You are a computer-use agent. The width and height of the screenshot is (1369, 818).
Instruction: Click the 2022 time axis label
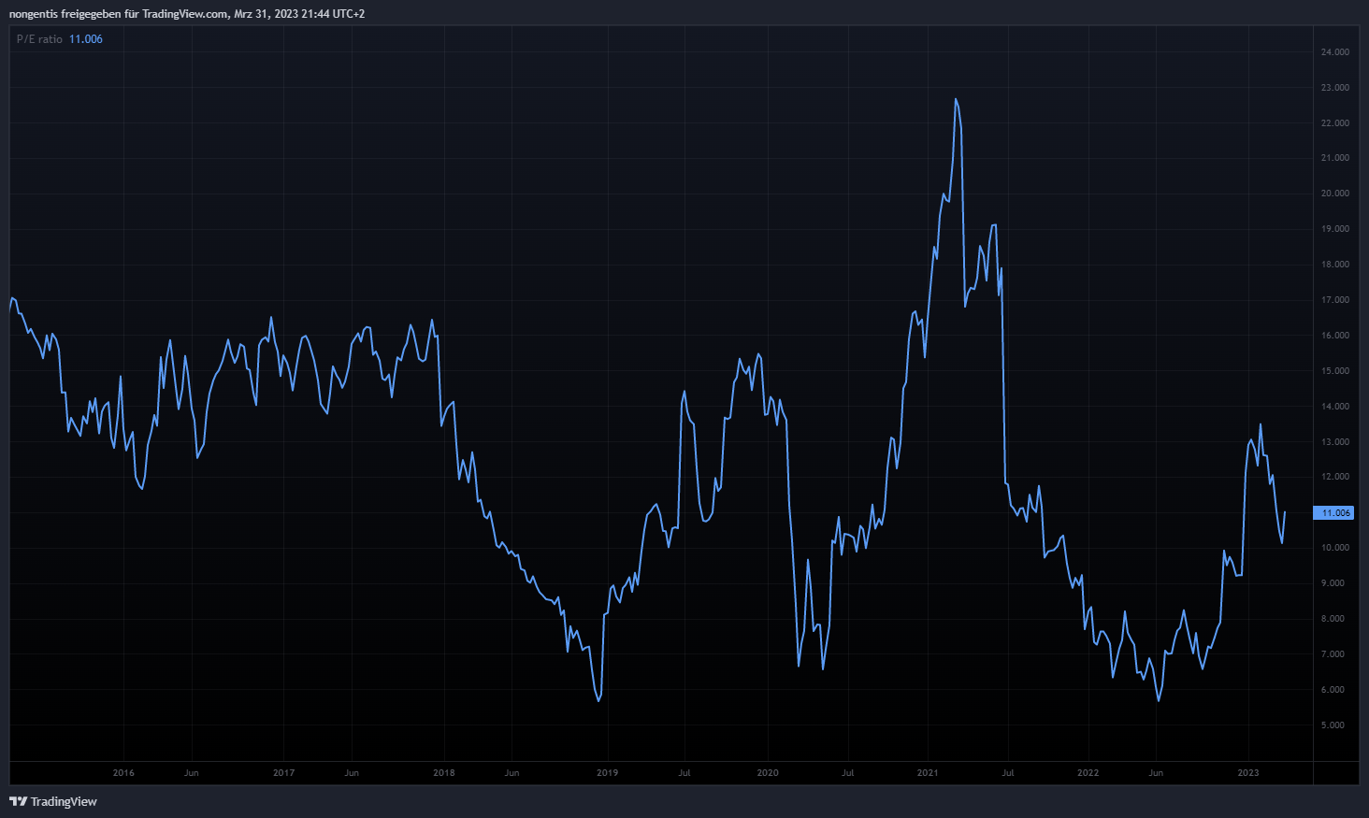point(1088,773)
